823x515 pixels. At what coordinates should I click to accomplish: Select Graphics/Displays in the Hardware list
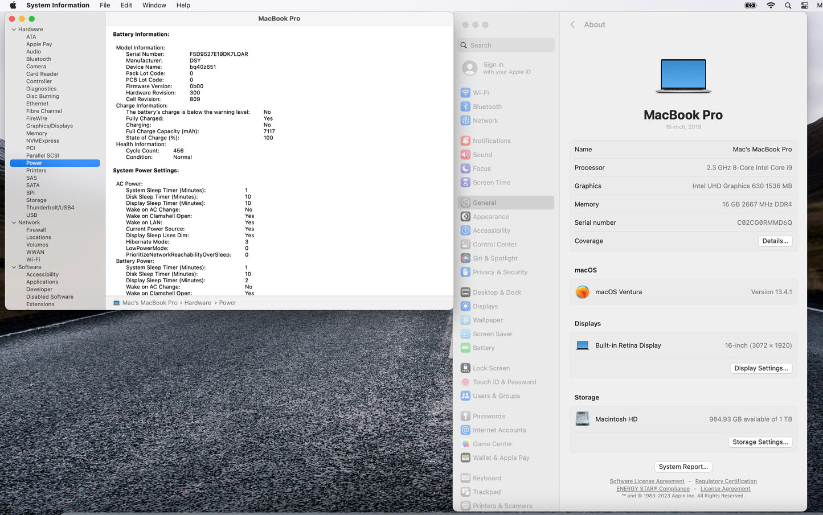click(x=49, y=126)
